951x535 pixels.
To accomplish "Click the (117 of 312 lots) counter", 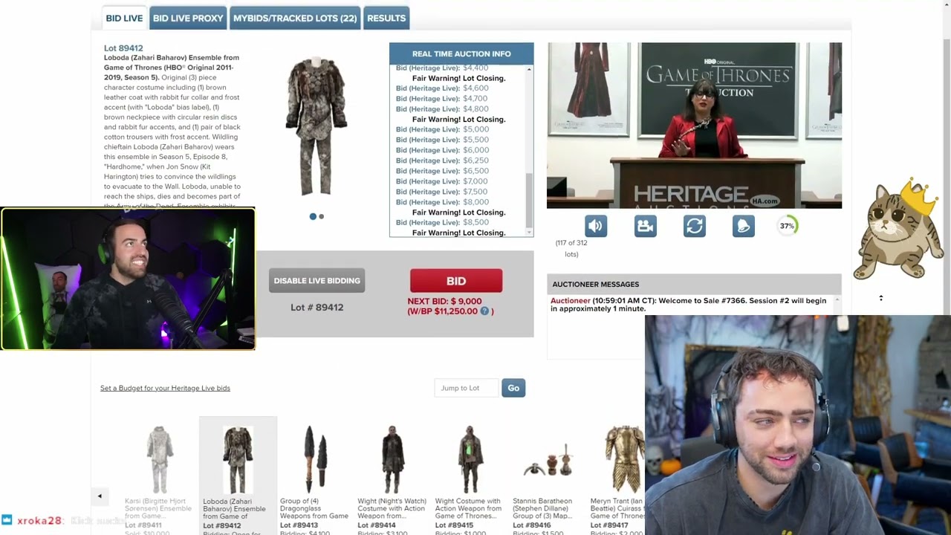I will click(571, 248).
